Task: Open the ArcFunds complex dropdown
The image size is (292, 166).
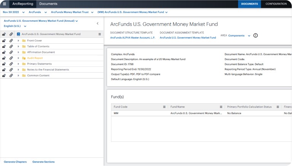Action: pos(38,12)
